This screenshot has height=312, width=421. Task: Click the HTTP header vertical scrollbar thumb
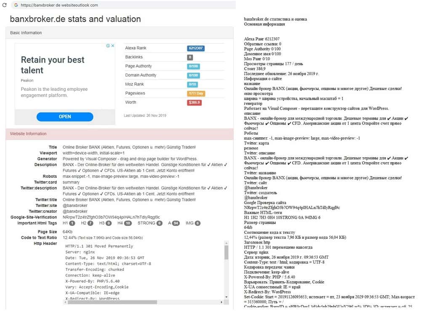point(226,252)
